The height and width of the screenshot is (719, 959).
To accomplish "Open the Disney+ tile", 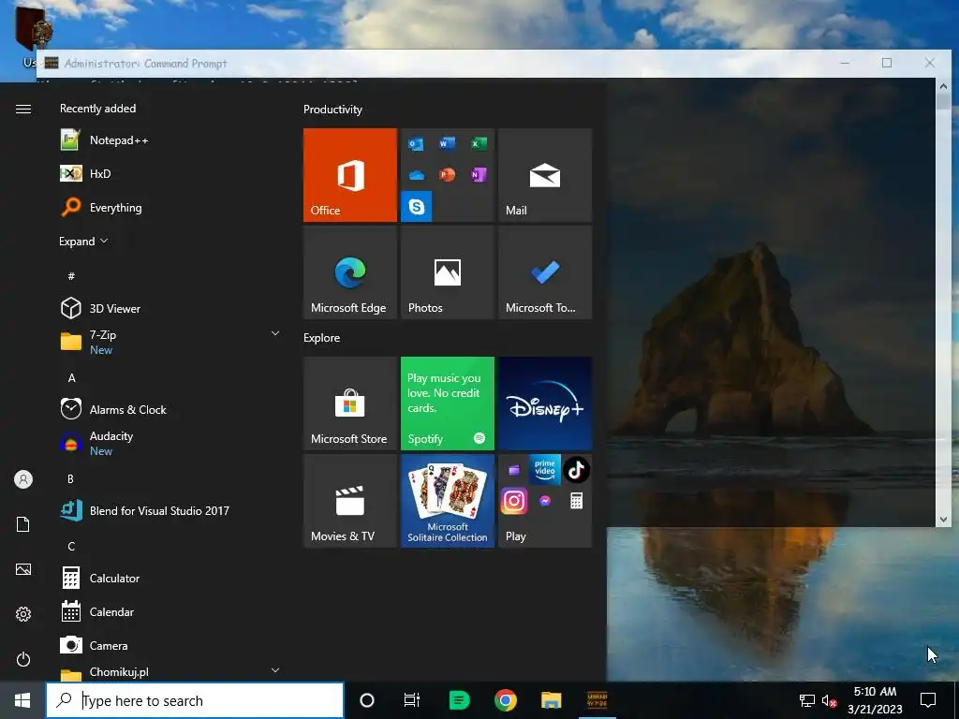I will point(545,404).
